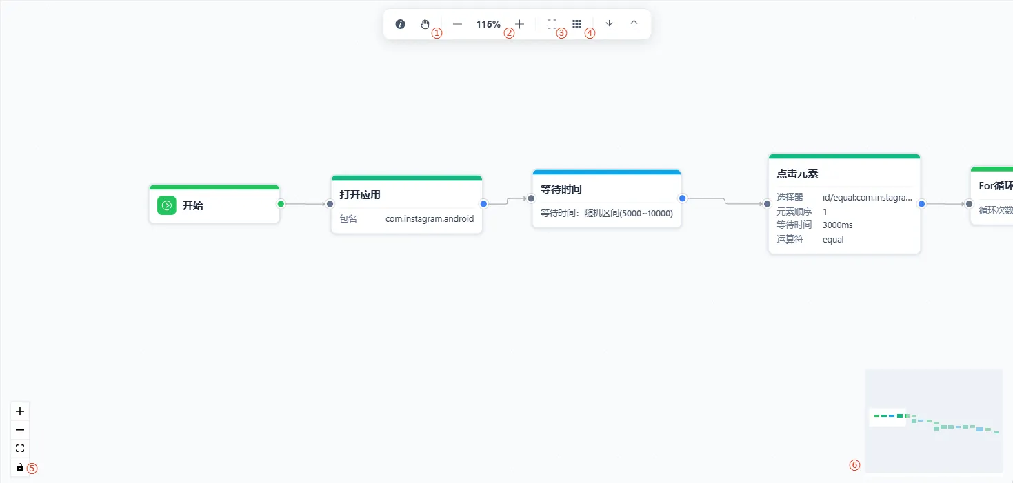Select the 点击元素 node

pyautogui.click(x=845, y=204)
